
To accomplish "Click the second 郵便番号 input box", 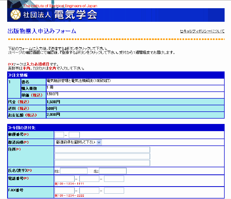I will coord(74,135).
